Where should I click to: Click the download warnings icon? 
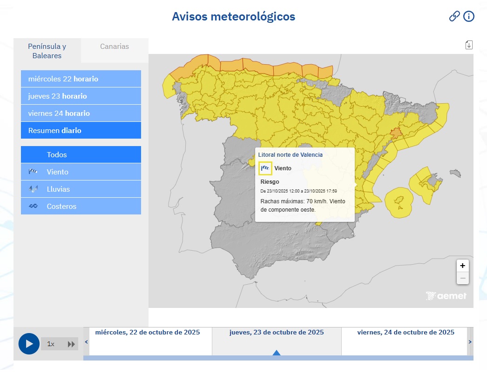click(468, 44)
